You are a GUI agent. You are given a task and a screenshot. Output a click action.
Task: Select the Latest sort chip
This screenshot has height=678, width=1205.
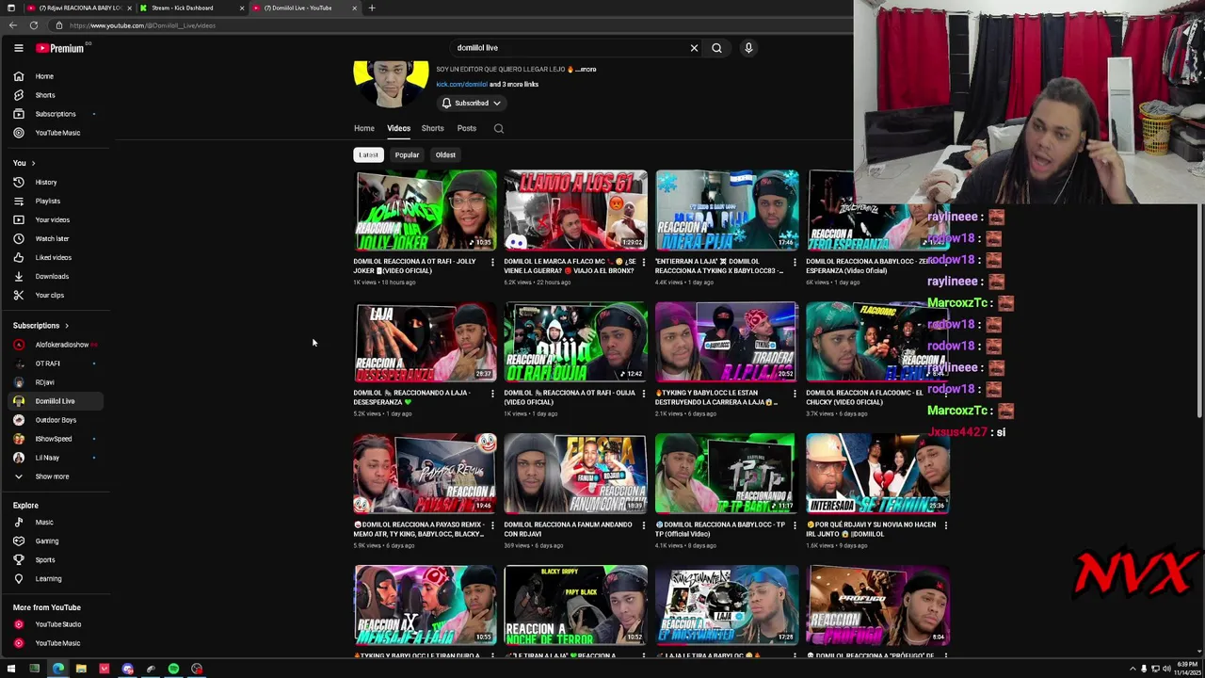tap(368, 155)
